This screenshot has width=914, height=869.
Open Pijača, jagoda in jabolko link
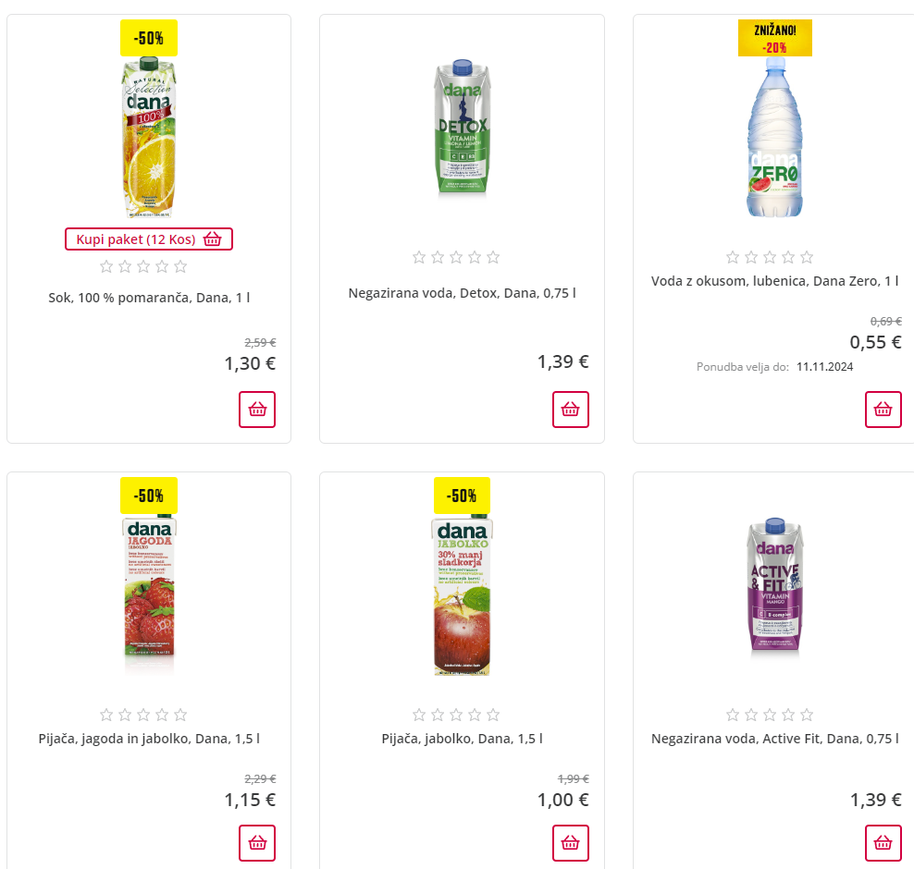149,739
